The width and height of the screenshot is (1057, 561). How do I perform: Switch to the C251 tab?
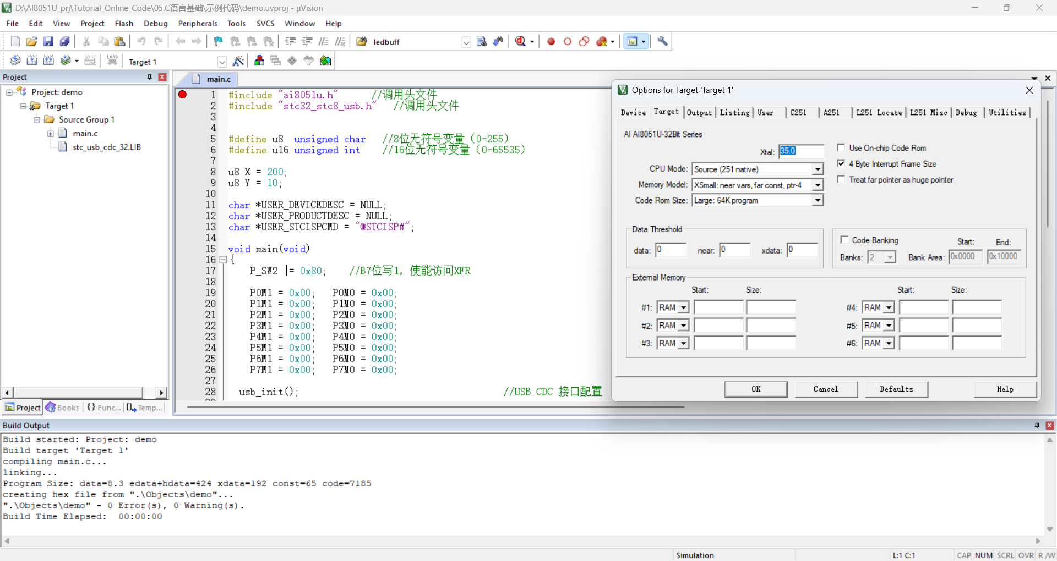(798, 112)
